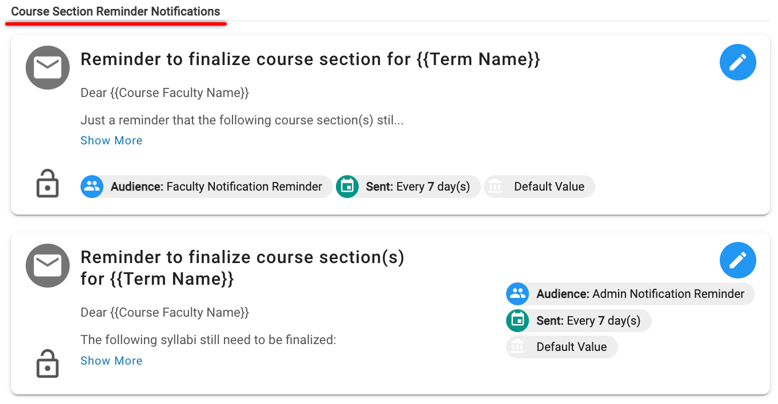
Task: Click the institution icon in the first Default Value chip
Action: tap(495, 187)
